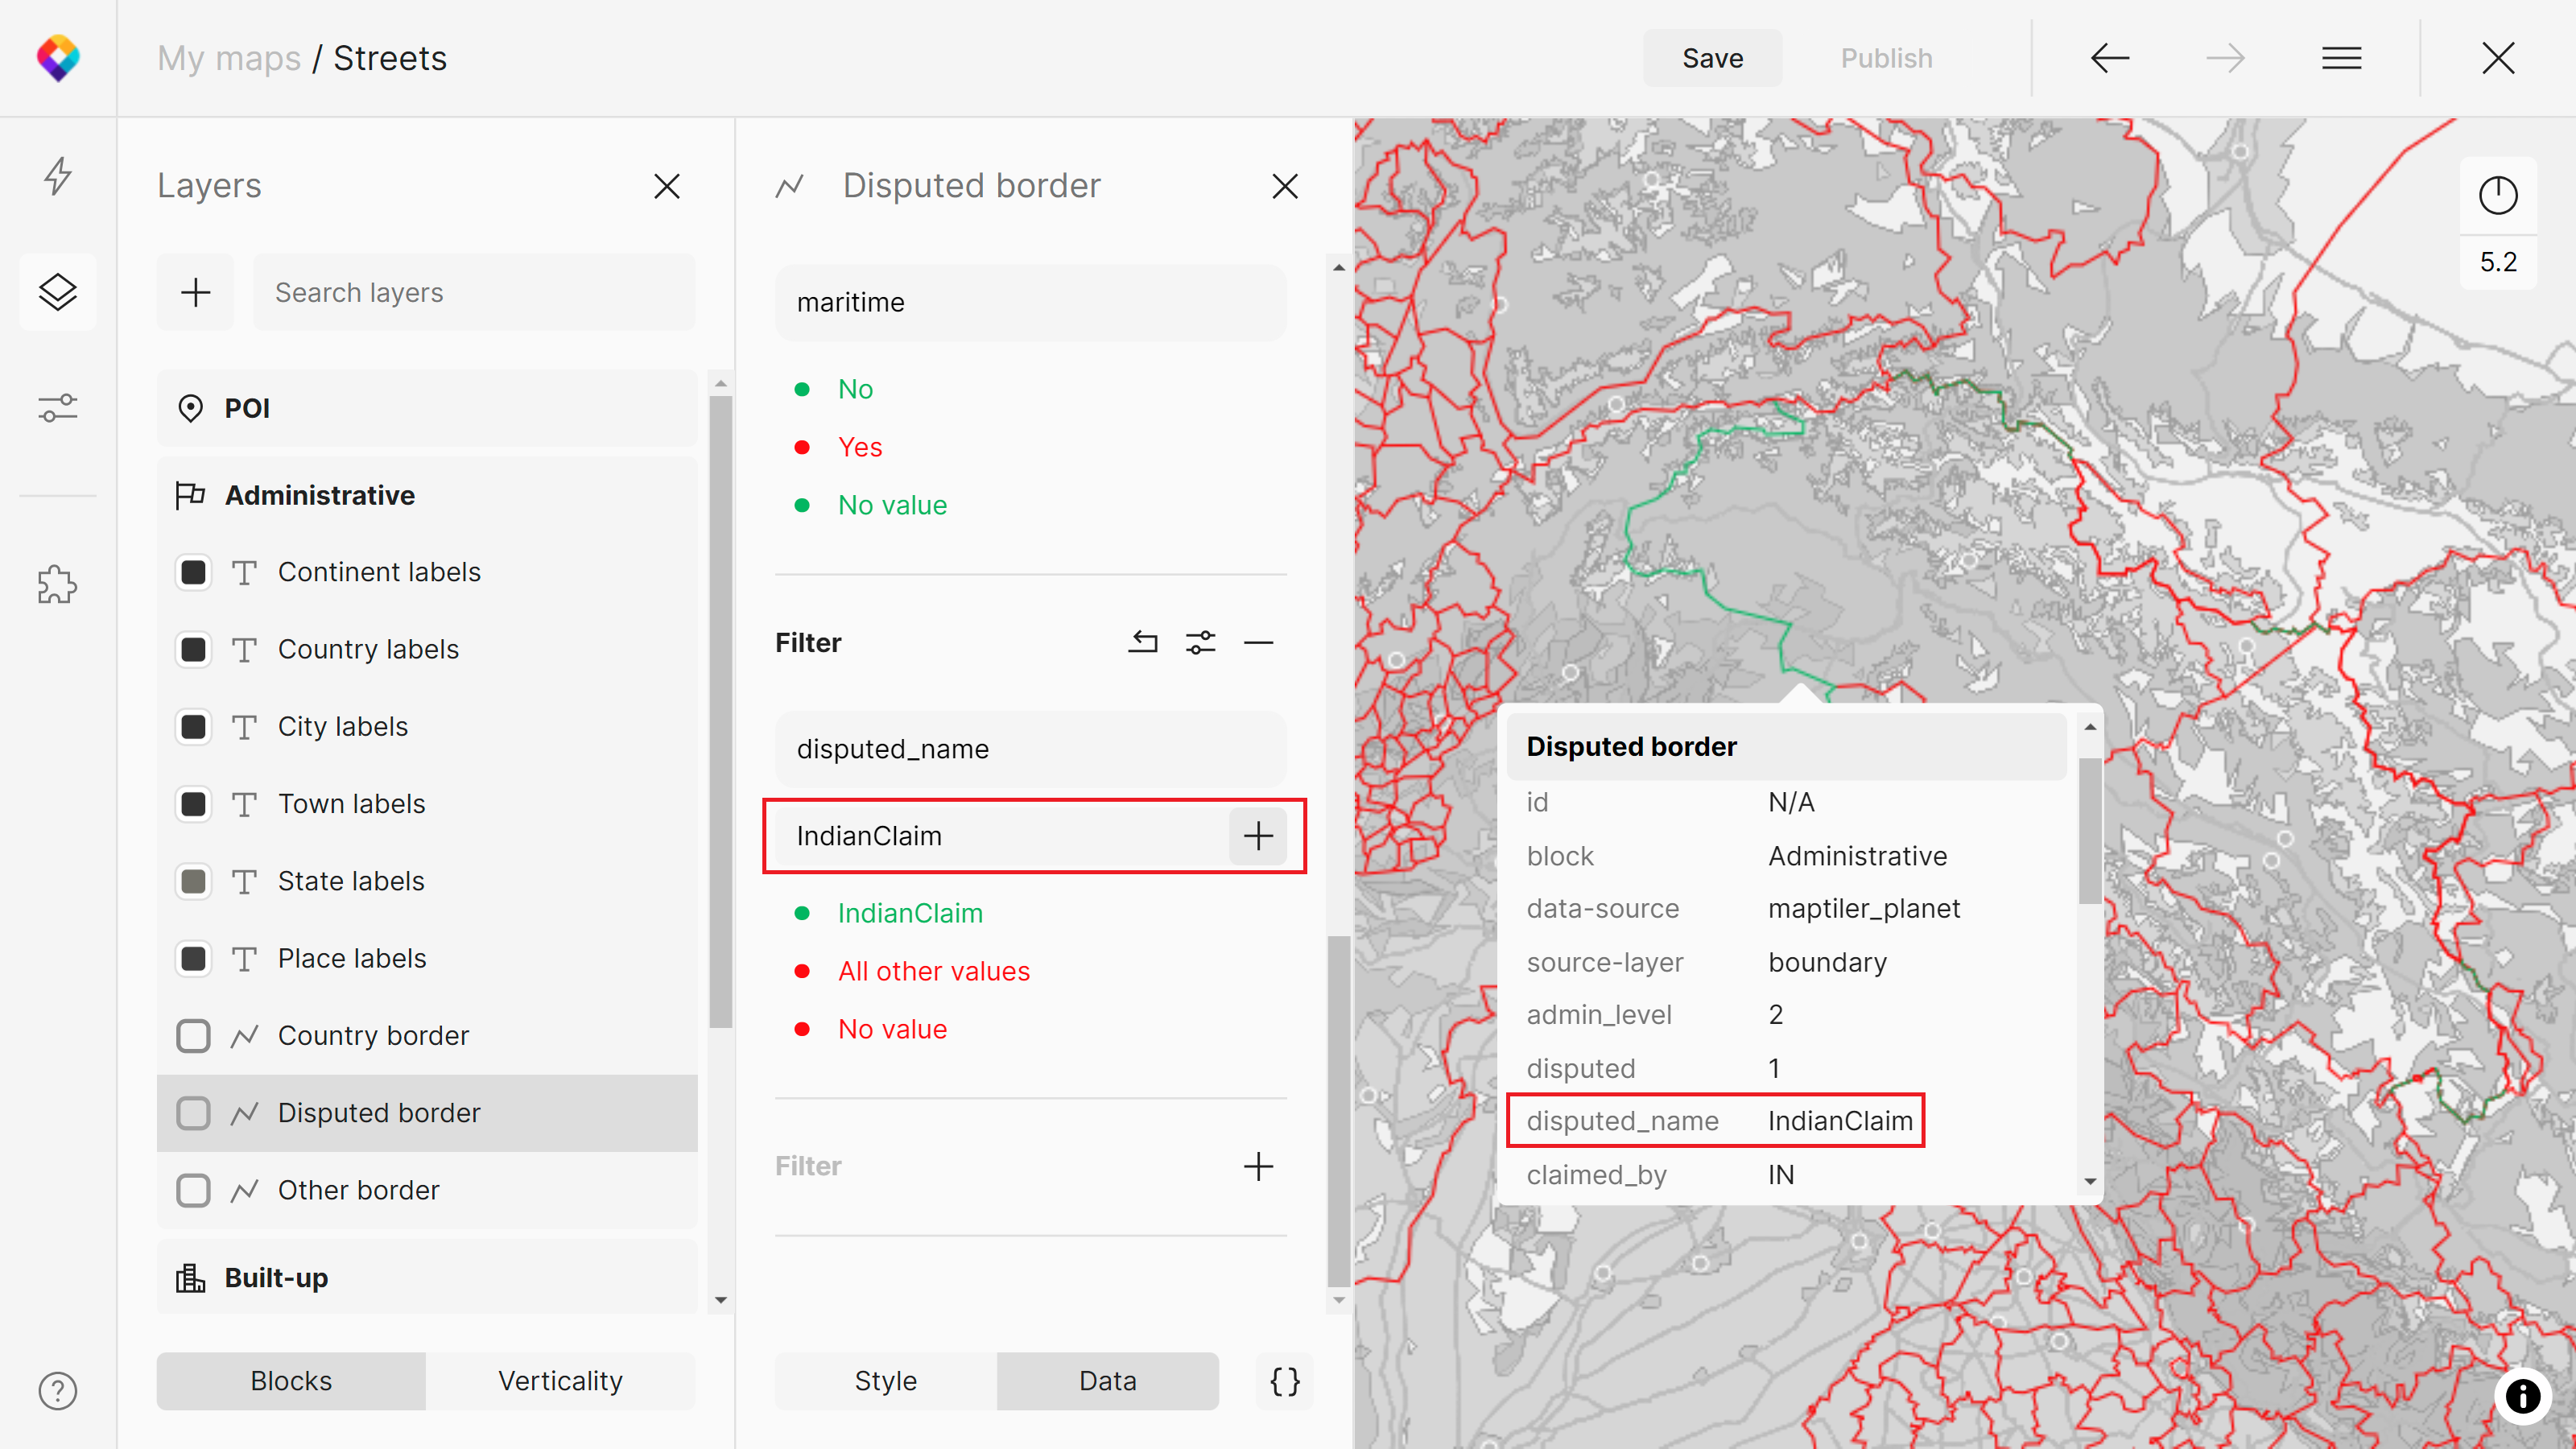Collapse the Administrative layer group
Image resolution: width=2576 pixels, height=1449 pixels.
pyautogui.click(x=320, y=495)
